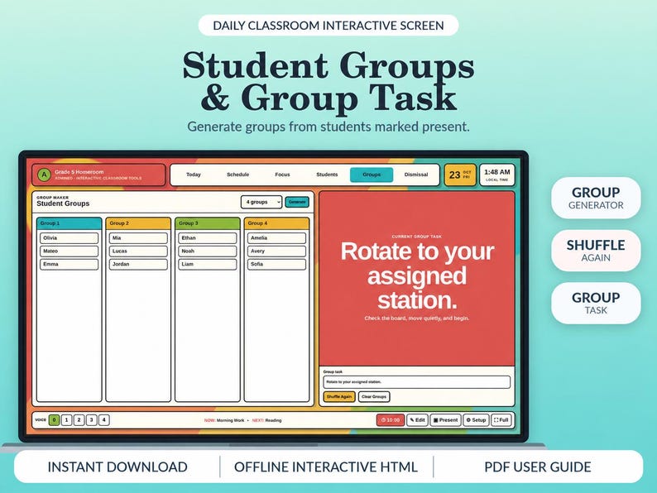Click the Grade 5 Homeroom header
The width and height of the screenshot is (657, 493).
click(x=79, y=172)
